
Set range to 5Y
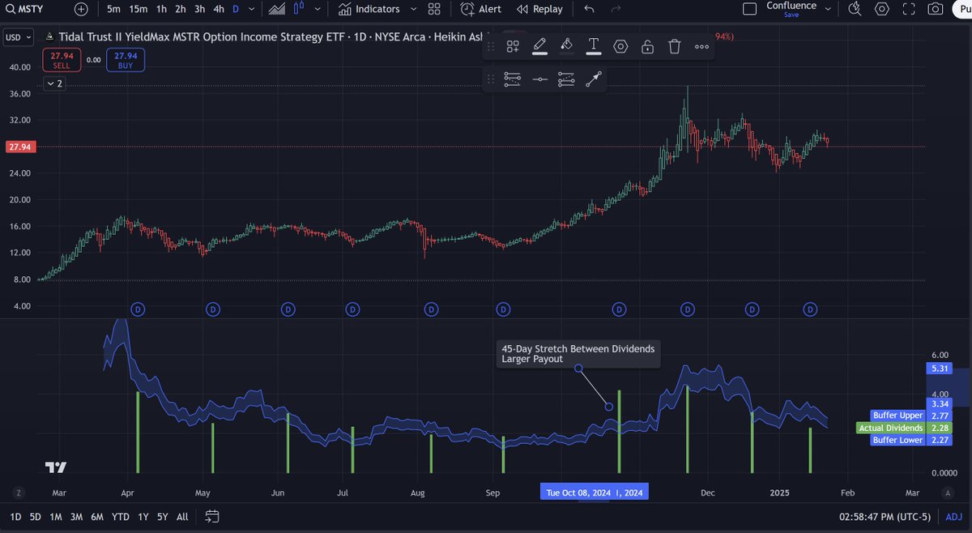(163, 517)
